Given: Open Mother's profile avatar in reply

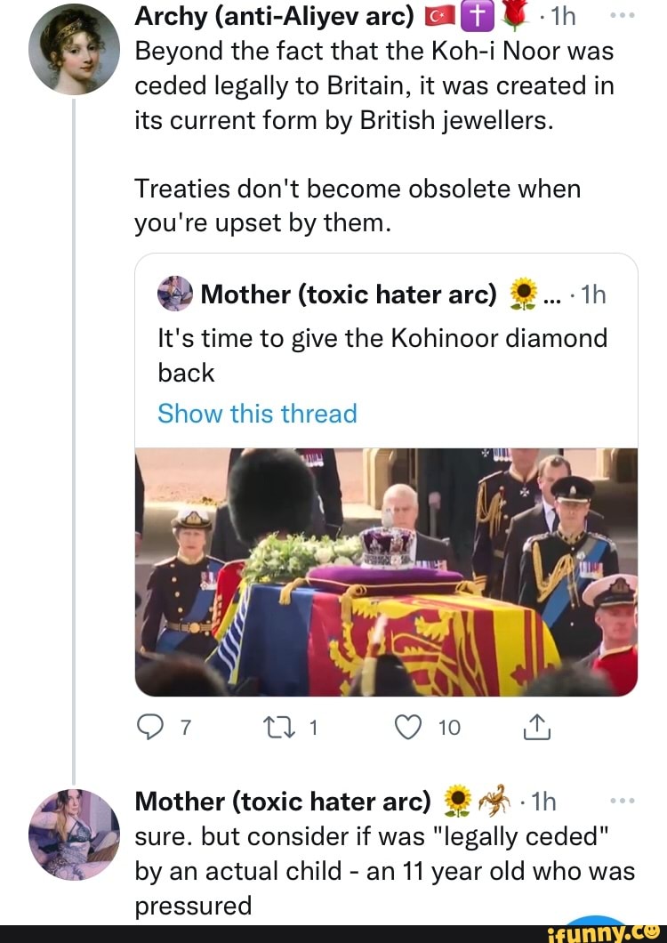Looking at the screenshot, I should 73,834.
